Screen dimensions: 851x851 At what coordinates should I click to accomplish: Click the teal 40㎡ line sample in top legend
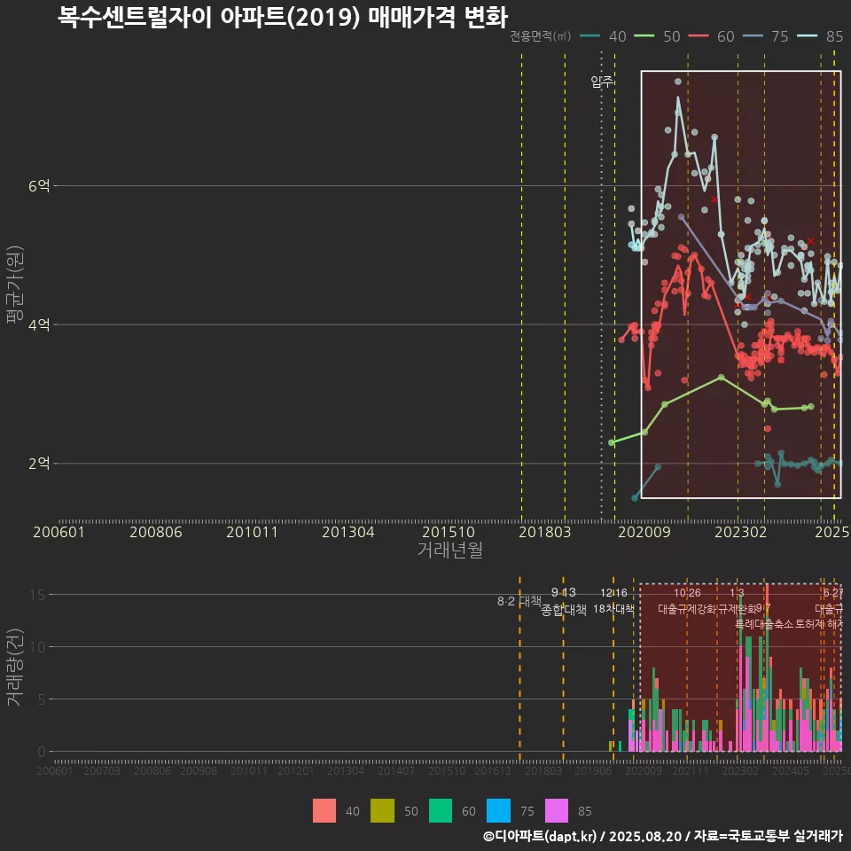click(x=589, y=35)
